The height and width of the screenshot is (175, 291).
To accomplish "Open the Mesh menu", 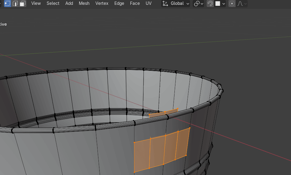I will 84,3.
